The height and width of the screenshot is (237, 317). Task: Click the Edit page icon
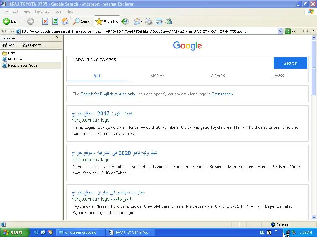point(159,21)
